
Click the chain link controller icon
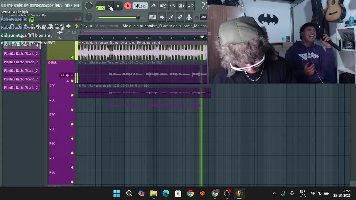click(180, 17)
